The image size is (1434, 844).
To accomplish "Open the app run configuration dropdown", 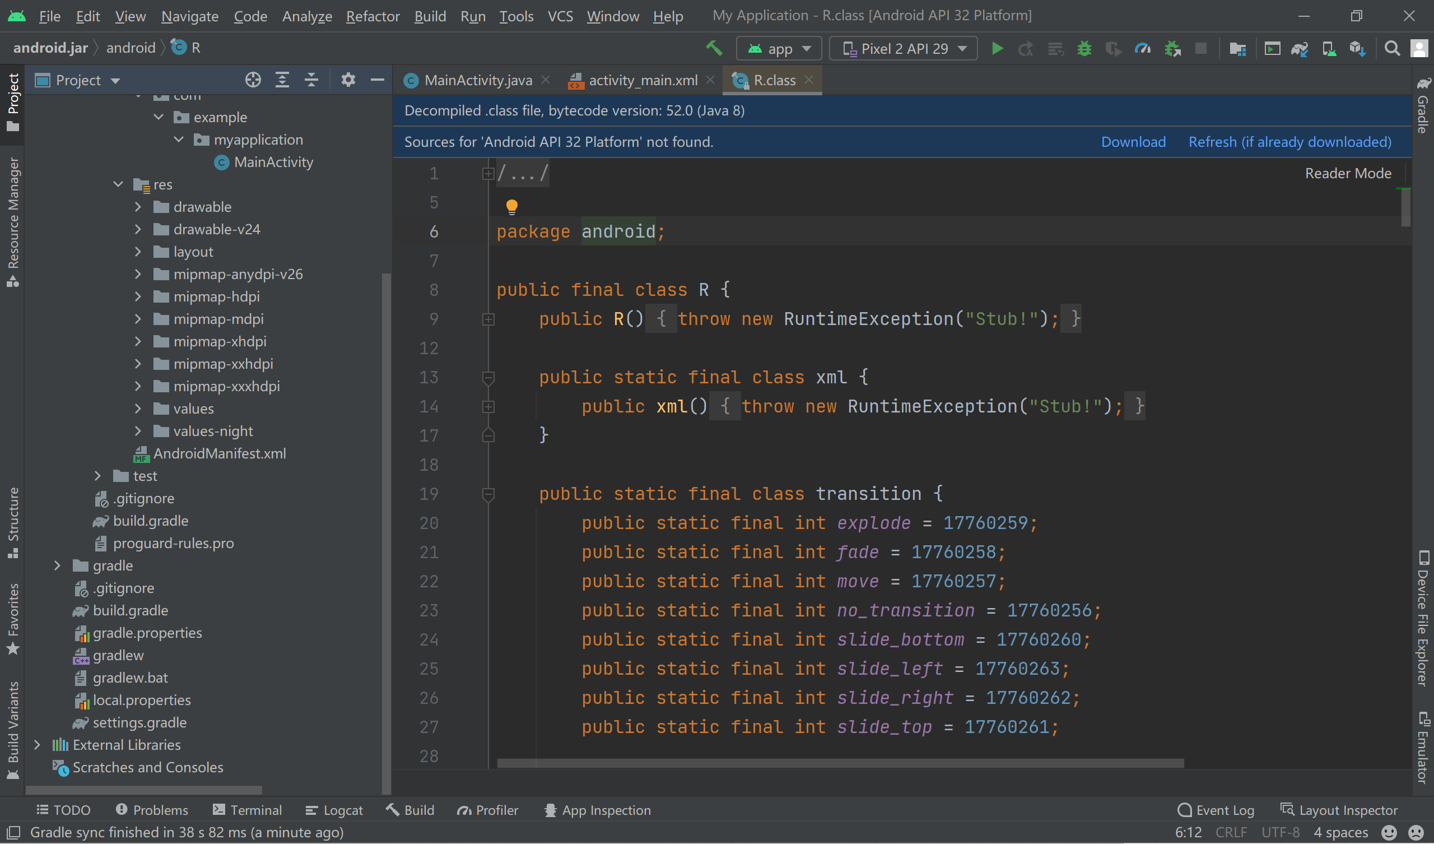I will tap(779, 48).
